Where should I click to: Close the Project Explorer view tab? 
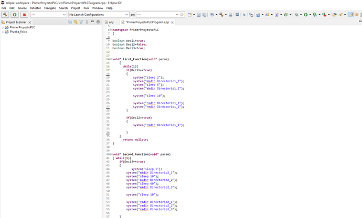(30, 23)
